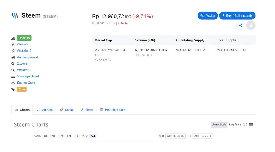Click the rank bar chart icon

[13, 38]
